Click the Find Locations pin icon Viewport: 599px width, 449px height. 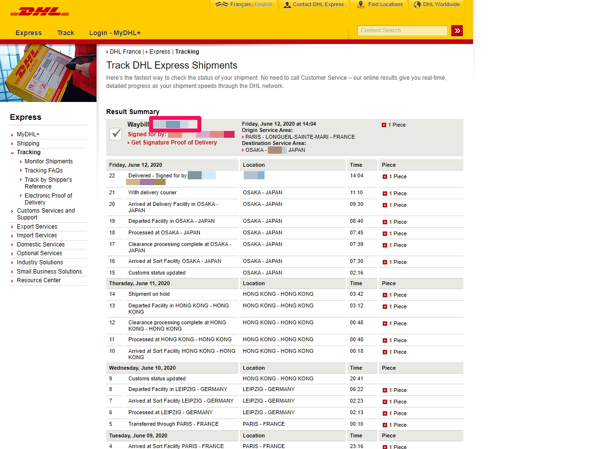[361, 5]
